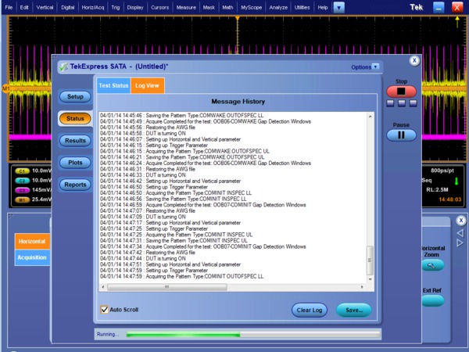
Task: Close the TekExpress SATA panel with X
Action: click(415, 62)
